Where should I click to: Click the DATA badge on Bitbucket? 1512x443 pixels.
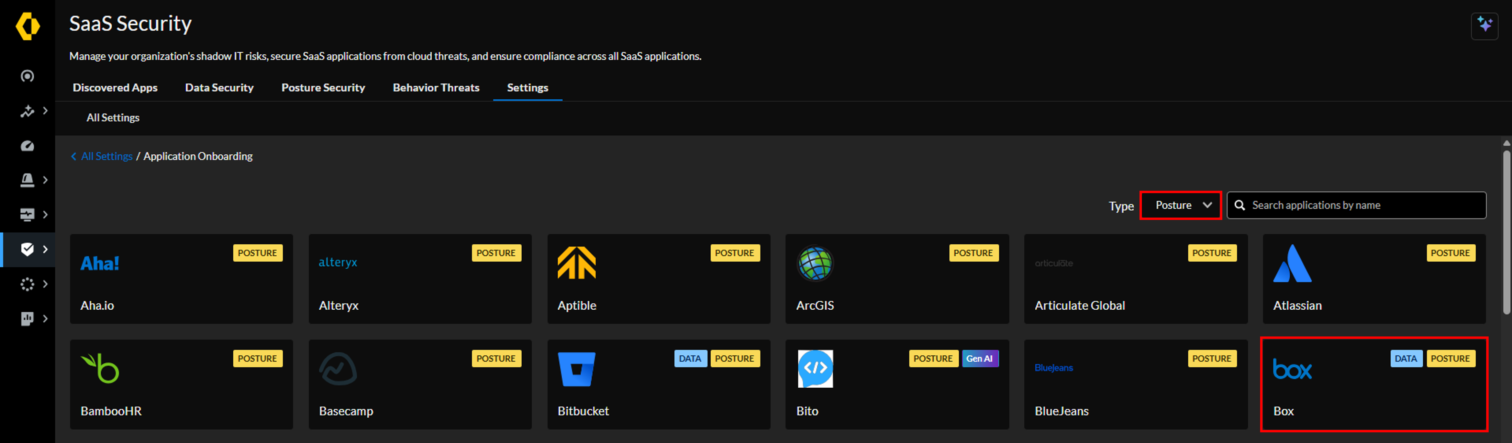click(690, 358)
